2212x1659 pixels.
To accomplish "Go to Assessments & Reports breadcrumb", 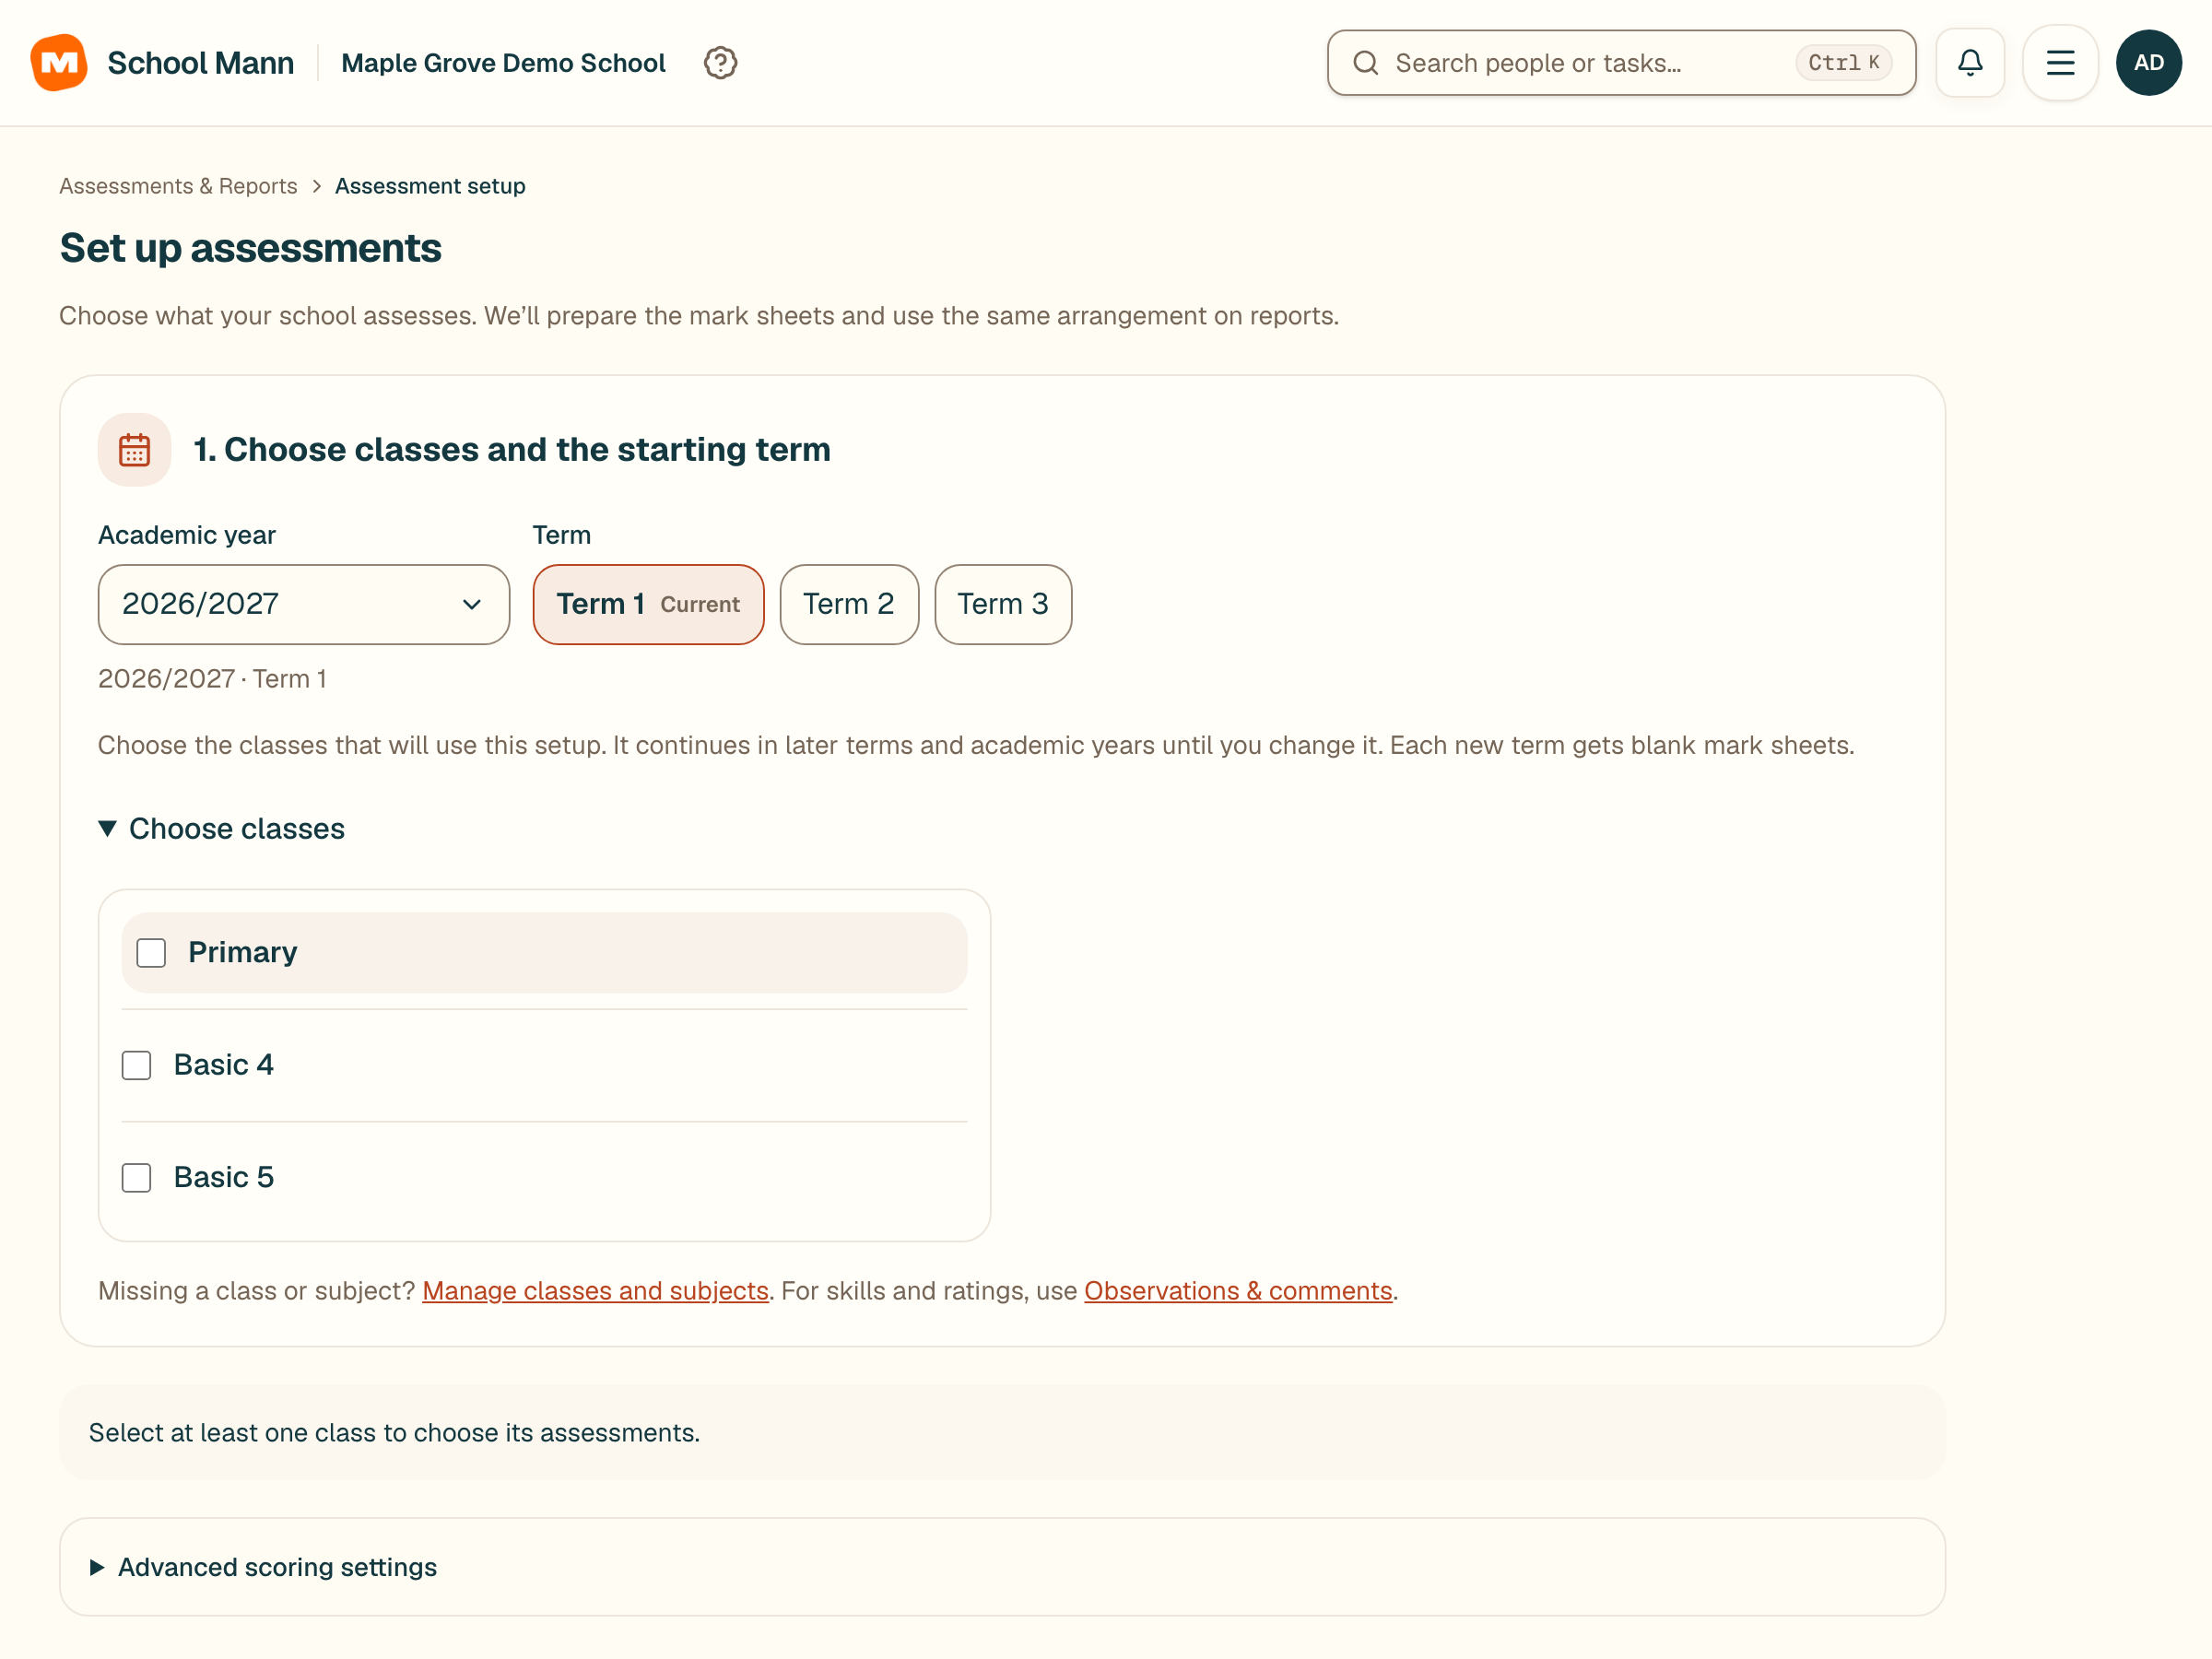I will click(178, 186).
